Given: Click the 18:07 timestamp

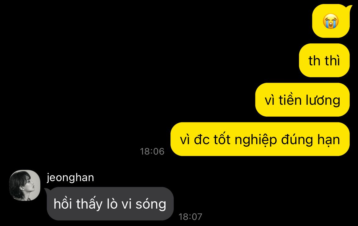Looking at the screenshot, I should (190, 217).
